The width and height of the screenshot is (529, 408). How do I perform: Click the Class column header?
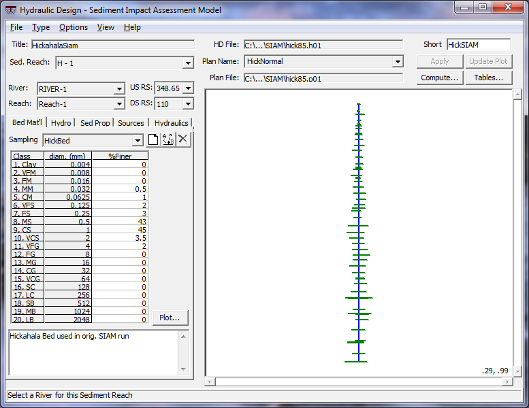coord(28,156)
